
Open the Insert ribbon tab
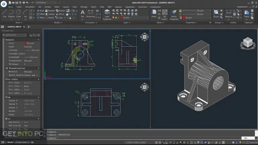click(19, 7)
